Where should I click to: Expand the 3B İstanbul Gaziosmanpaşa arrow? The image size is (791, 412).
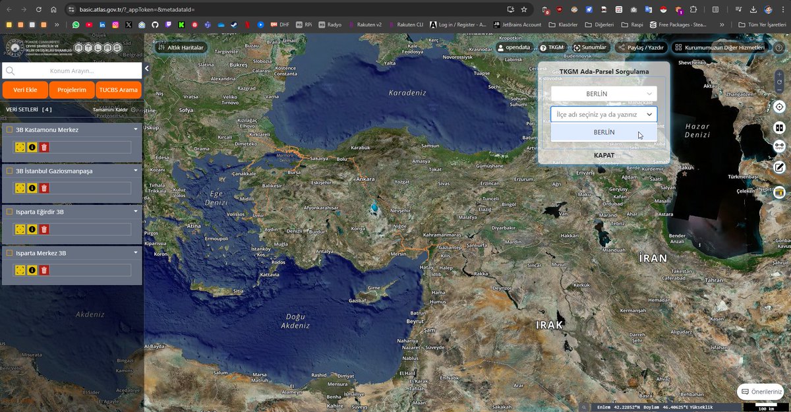pyautogui.click(x=136, y=170)
